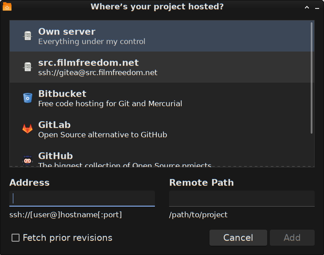Click the src.filmfreedom.net server icon
The width and height of the screenshot is (324, 255).
tap(28, 67)
